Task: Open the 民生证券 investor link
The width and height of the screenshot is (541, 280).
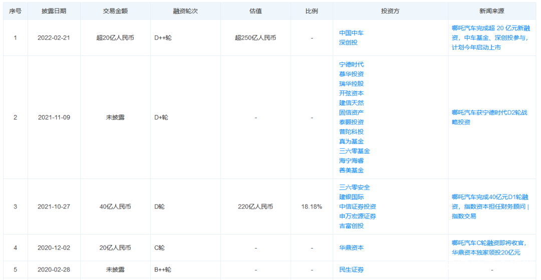Action: 351,270
